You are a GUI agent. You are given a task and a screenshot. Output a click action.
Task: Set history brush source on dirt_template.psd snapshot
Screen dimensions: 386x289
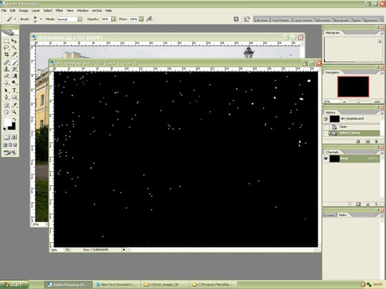(x=326, y=119)
